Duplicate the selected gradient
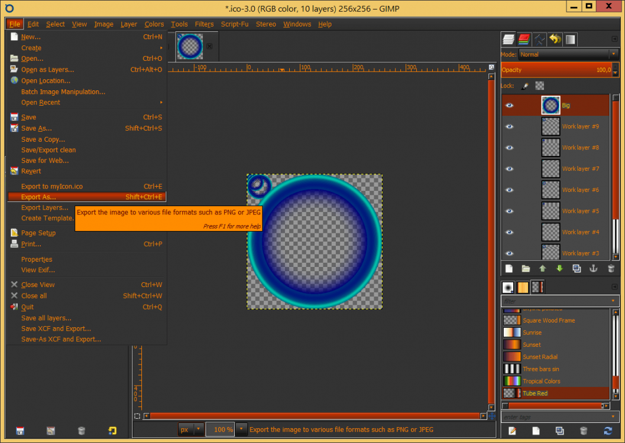The width and height of the screenshot is (625, 443). coord(559,431)
